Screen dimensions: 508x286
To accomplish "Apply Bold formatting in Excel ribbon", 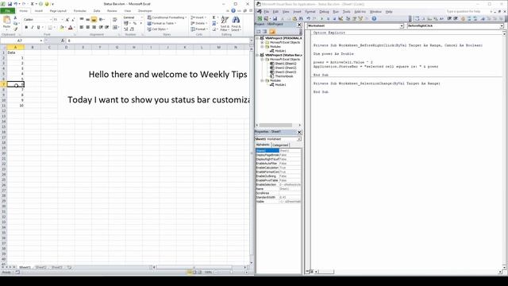I will click(26, 28).
